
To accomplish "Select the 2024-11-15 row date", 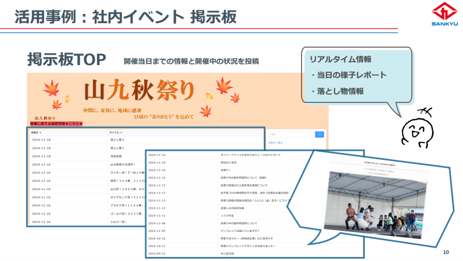I will click(157, 178).
